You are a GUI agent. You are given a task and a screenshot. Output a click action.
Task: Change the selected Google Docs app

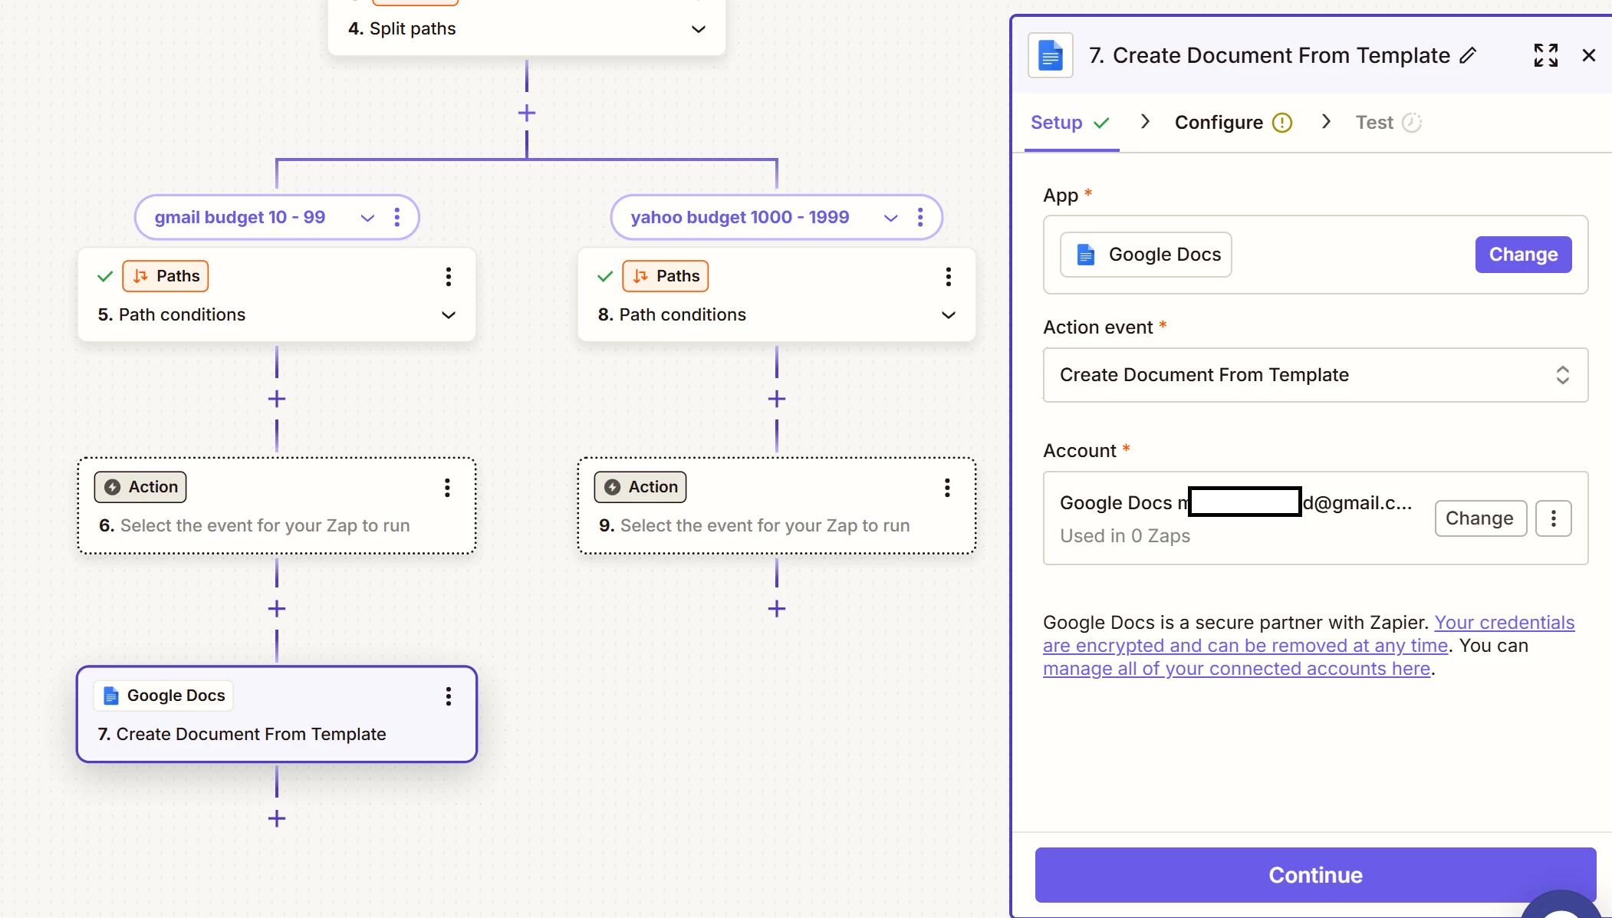pyautogui.click(x=1523, y=255)
